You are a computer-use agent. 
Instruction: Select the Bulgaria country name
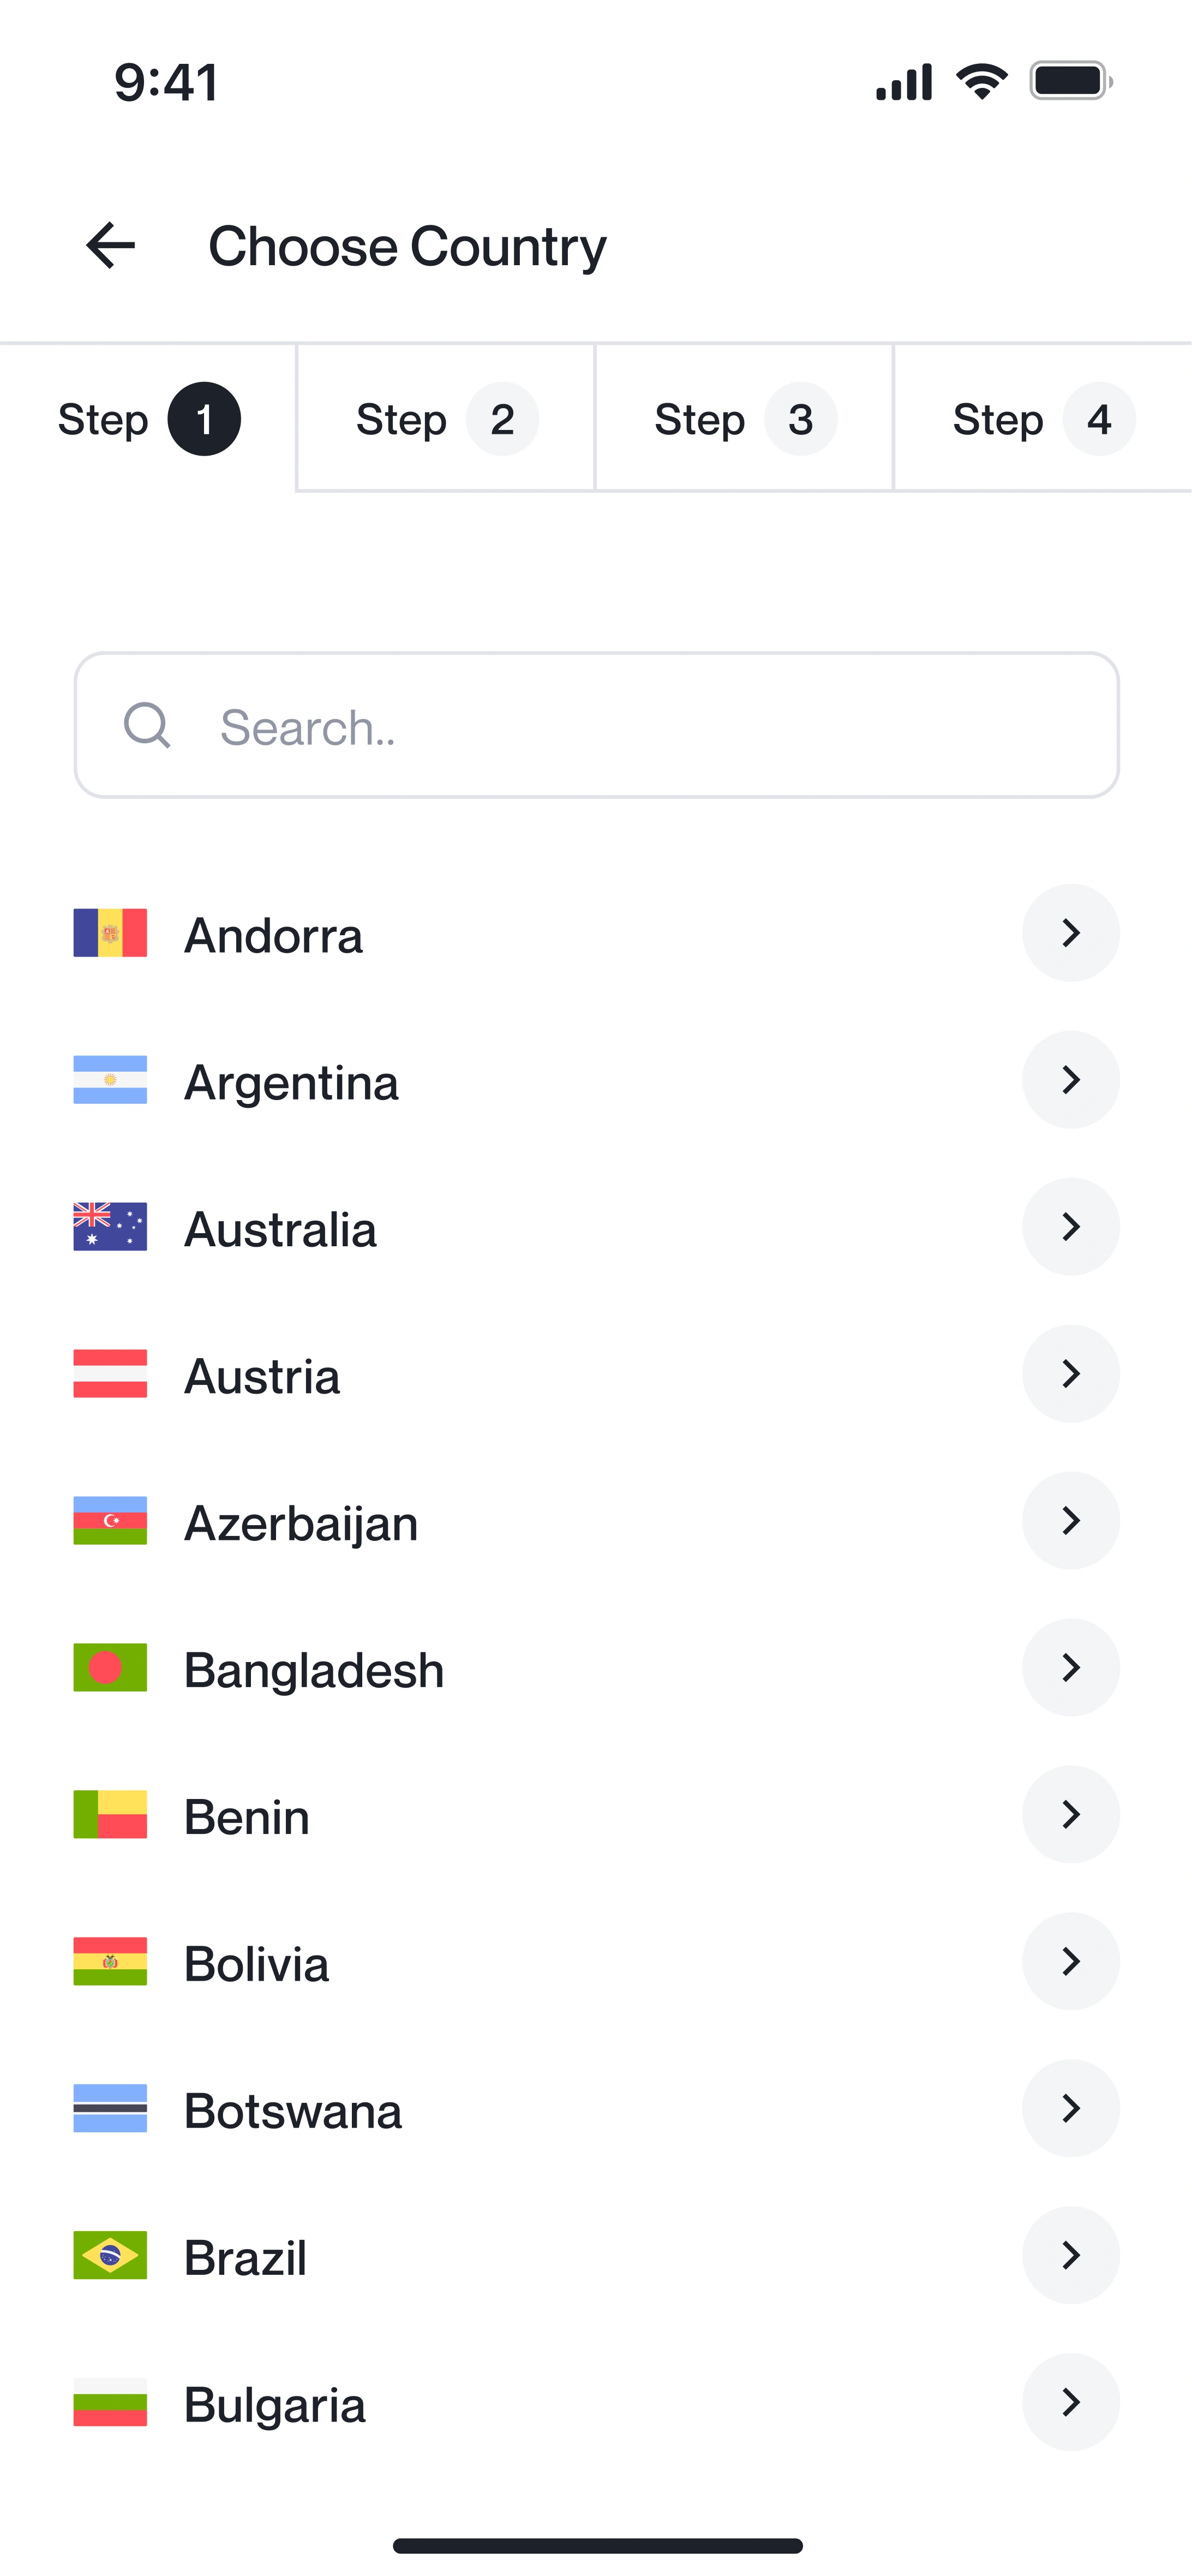pyautogui.click(x=275, y=2405)
